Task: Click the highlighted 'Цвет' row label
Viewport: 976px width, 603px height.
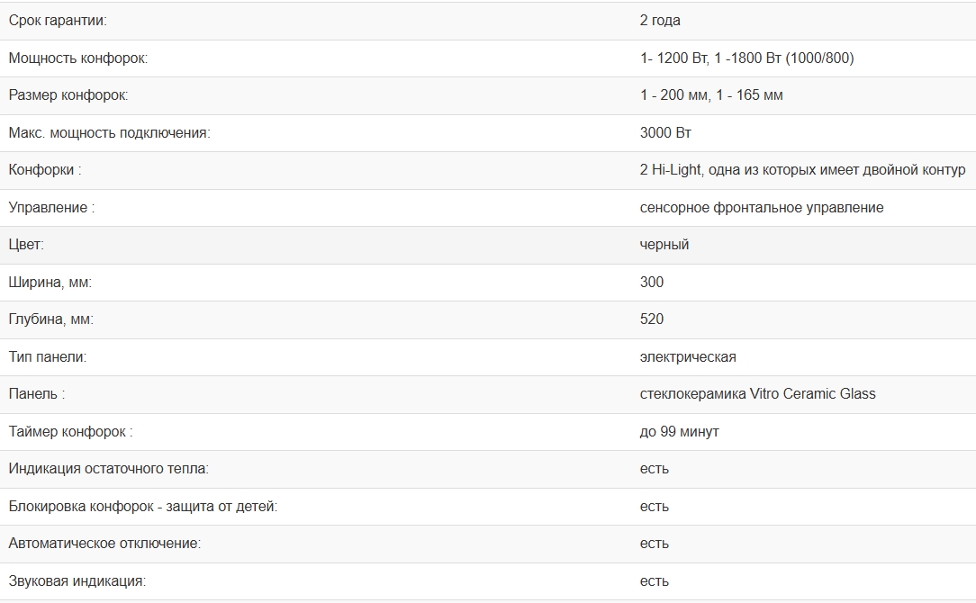Action: click(26, 245)
